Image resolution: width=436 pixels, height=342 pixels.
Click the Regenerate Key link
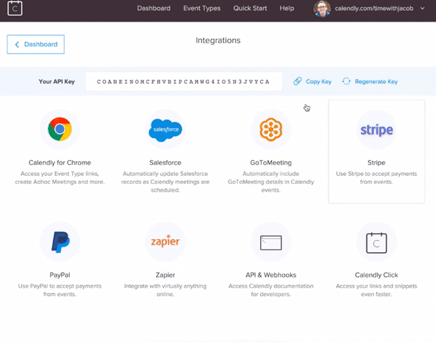pos(377,82)
